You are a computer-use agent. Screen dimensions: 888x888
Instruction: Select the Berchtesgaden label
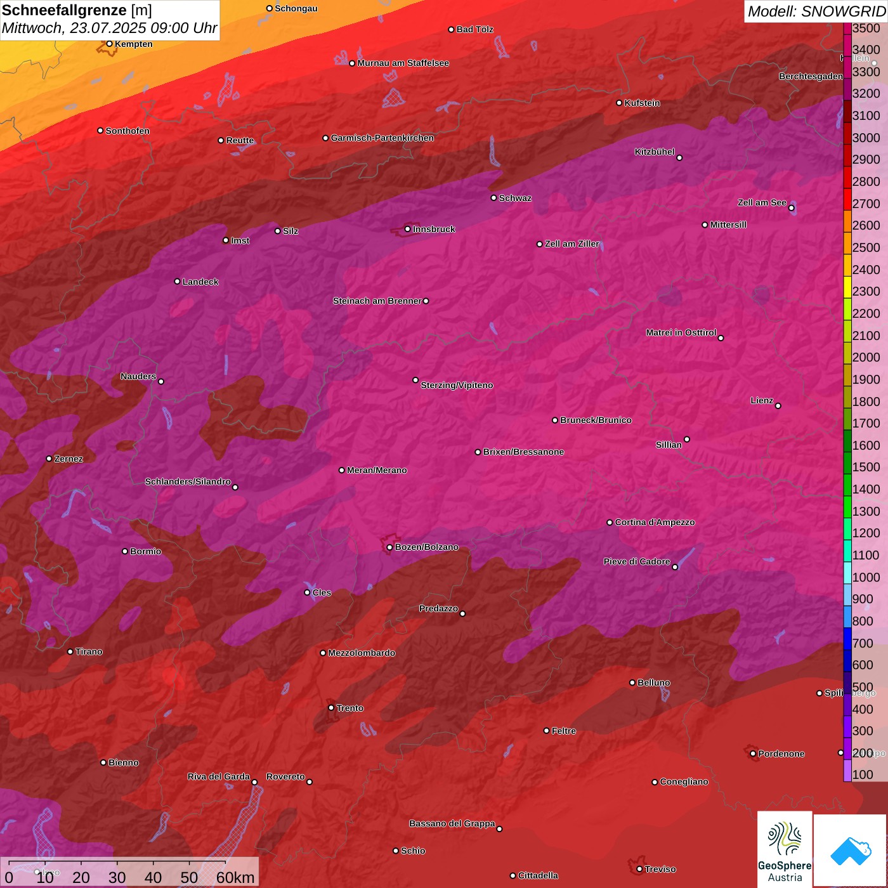click(x=811, y=76)
